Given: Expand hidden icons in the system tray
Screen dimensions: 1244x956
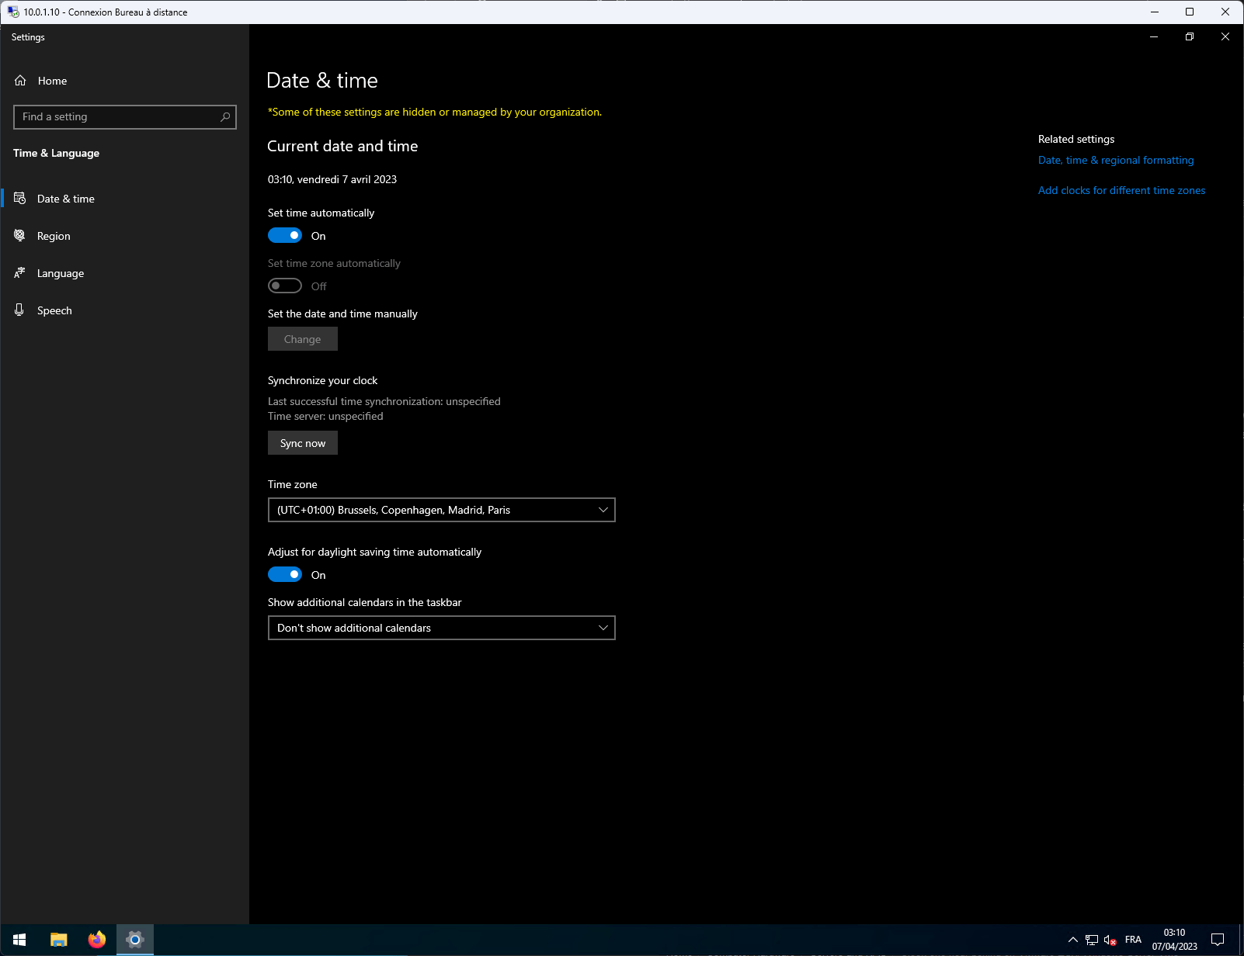Looking at the screenshot, I should pyautogui.click(x=1072, y=940).
